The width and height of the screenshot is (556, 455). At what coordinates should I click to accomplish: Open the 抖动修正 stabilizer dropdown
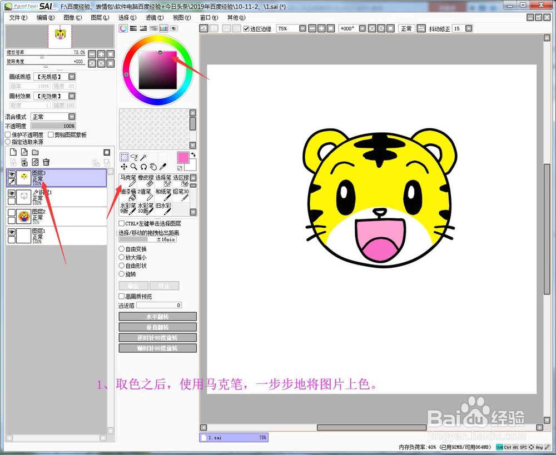469,28
